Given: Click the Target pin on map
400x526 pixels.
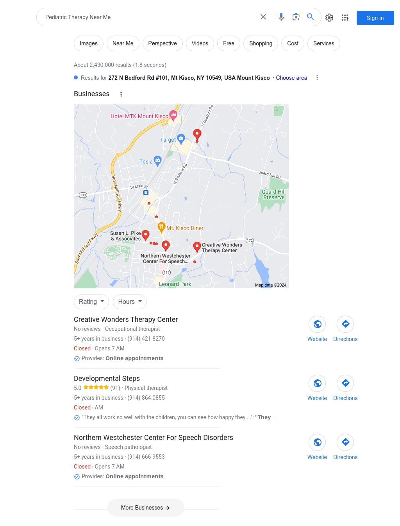Looking at the screenshot, I should [x=181, y=138].
